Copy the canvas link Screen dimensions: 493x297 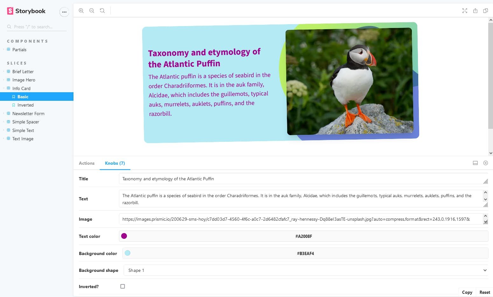485,10
